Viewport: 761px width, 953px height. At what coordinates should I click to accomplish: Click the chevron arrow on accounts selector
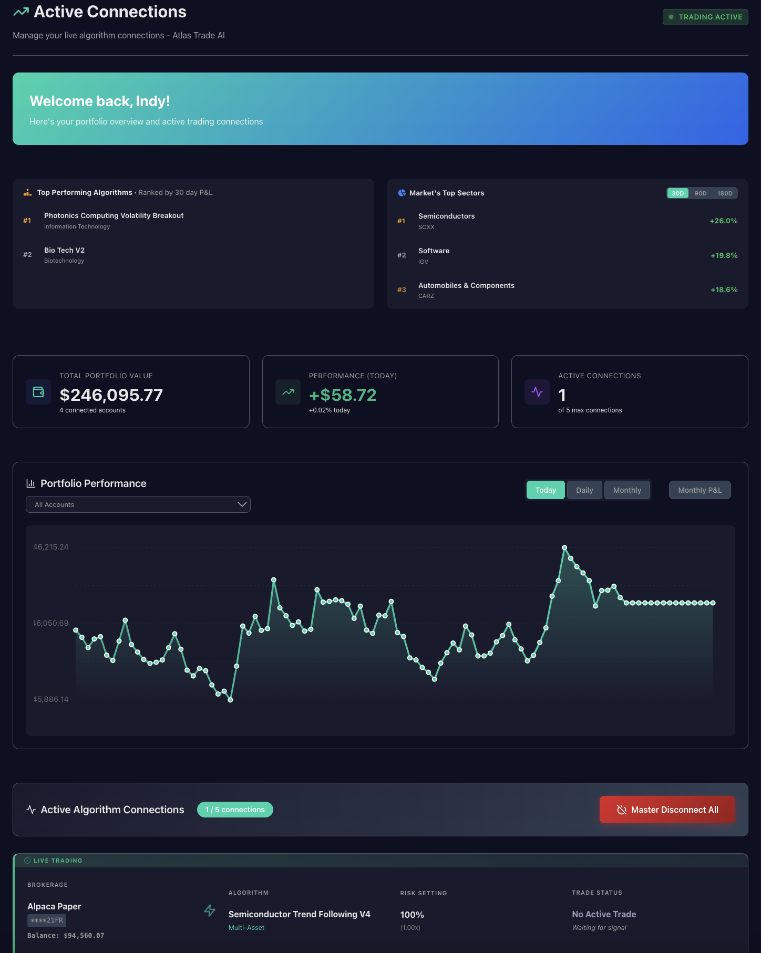click(242, 504)
